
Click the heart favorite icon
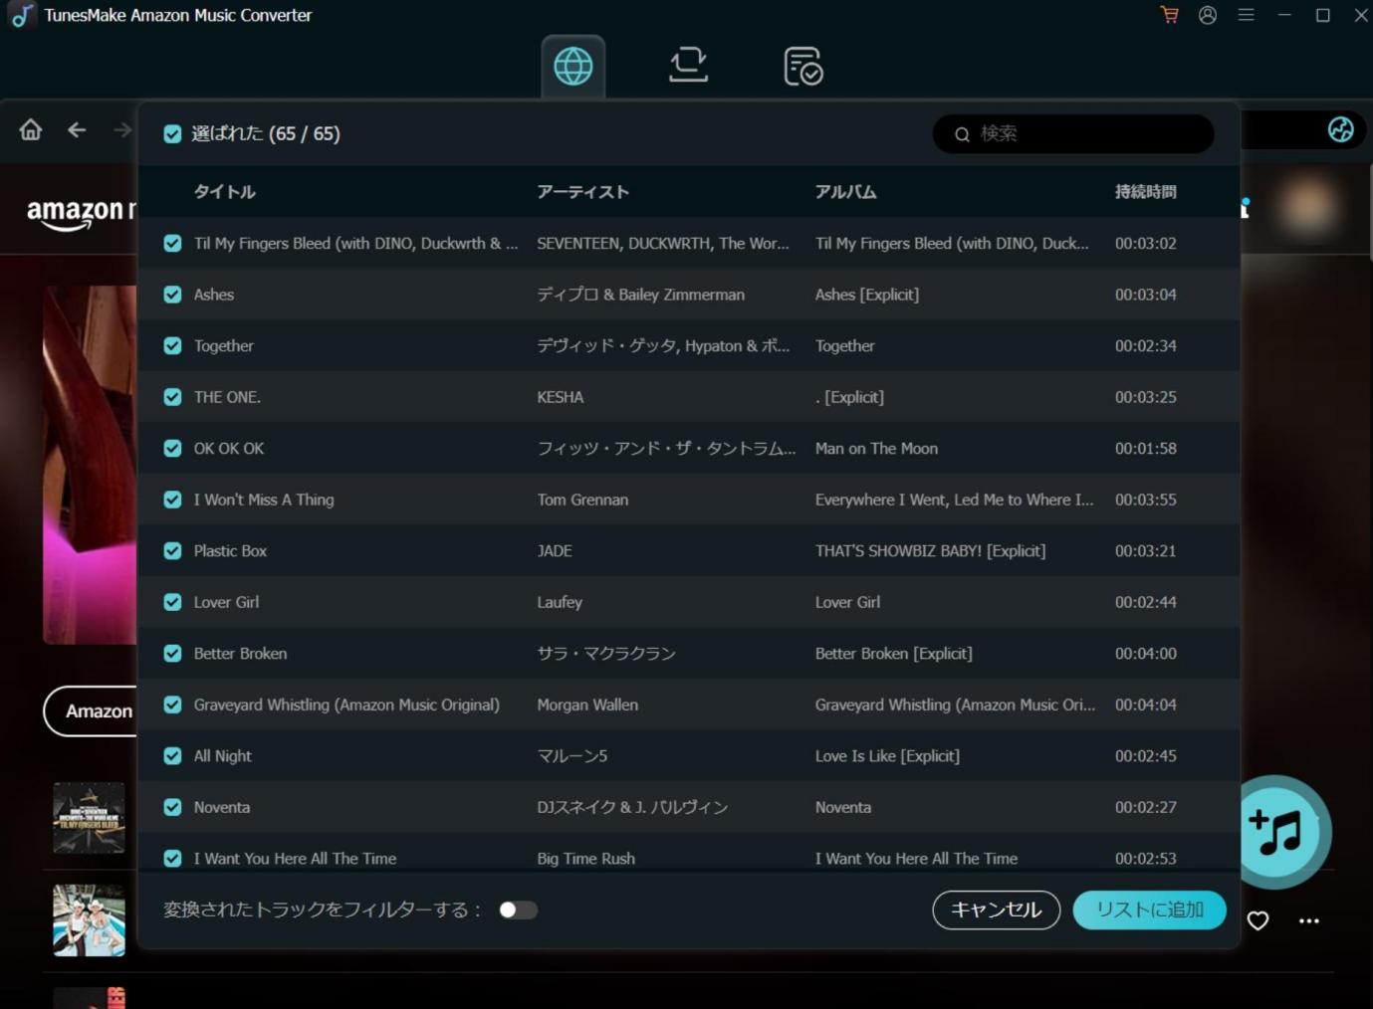pyautogui.click(x=1259, y=920)
